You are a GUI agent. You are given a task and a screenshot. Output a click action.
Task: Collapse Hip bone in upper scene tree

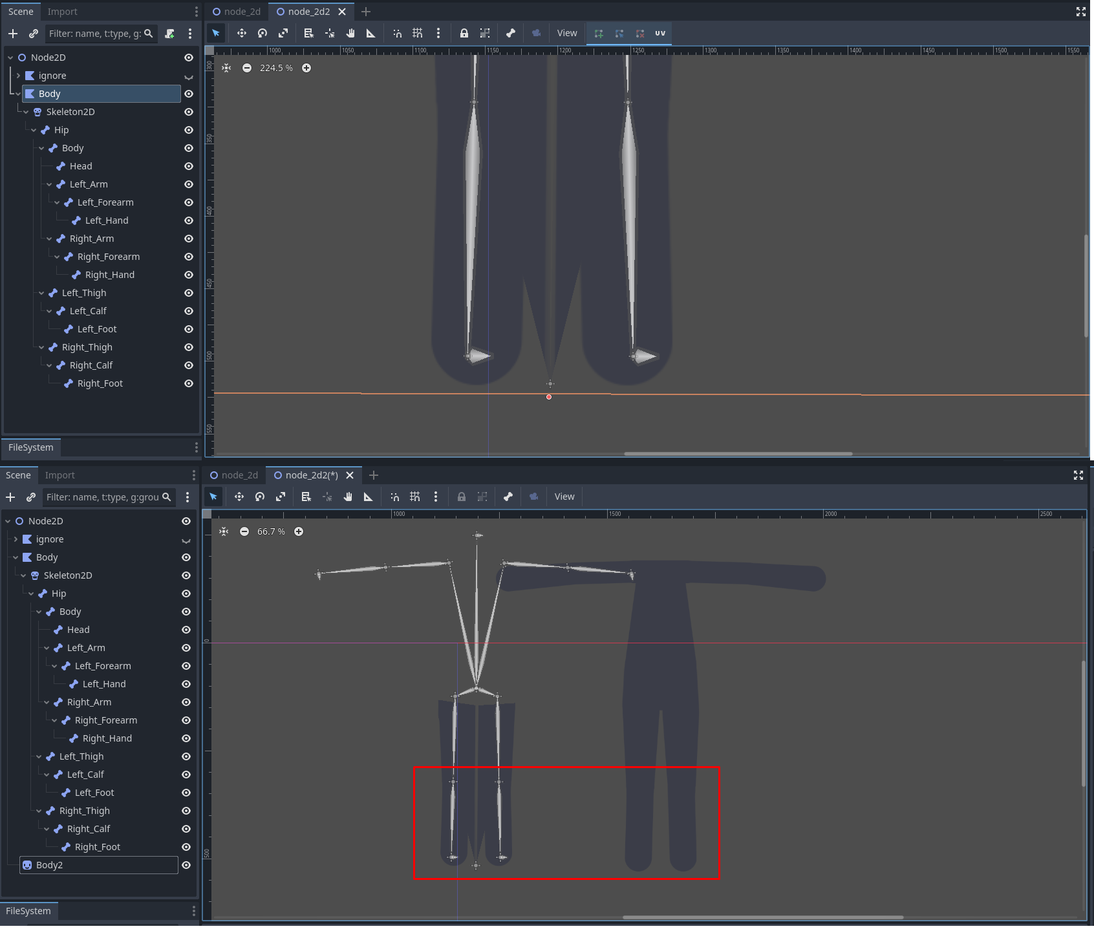coord(34,130)
